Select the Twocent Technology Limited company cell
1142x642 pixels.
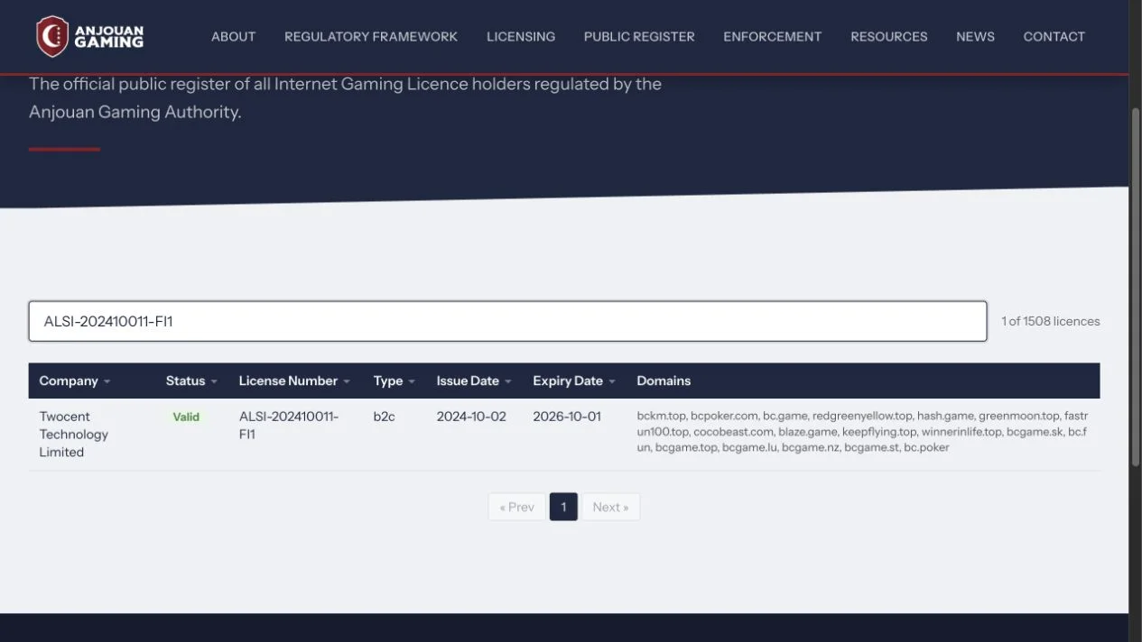[74, 434]
